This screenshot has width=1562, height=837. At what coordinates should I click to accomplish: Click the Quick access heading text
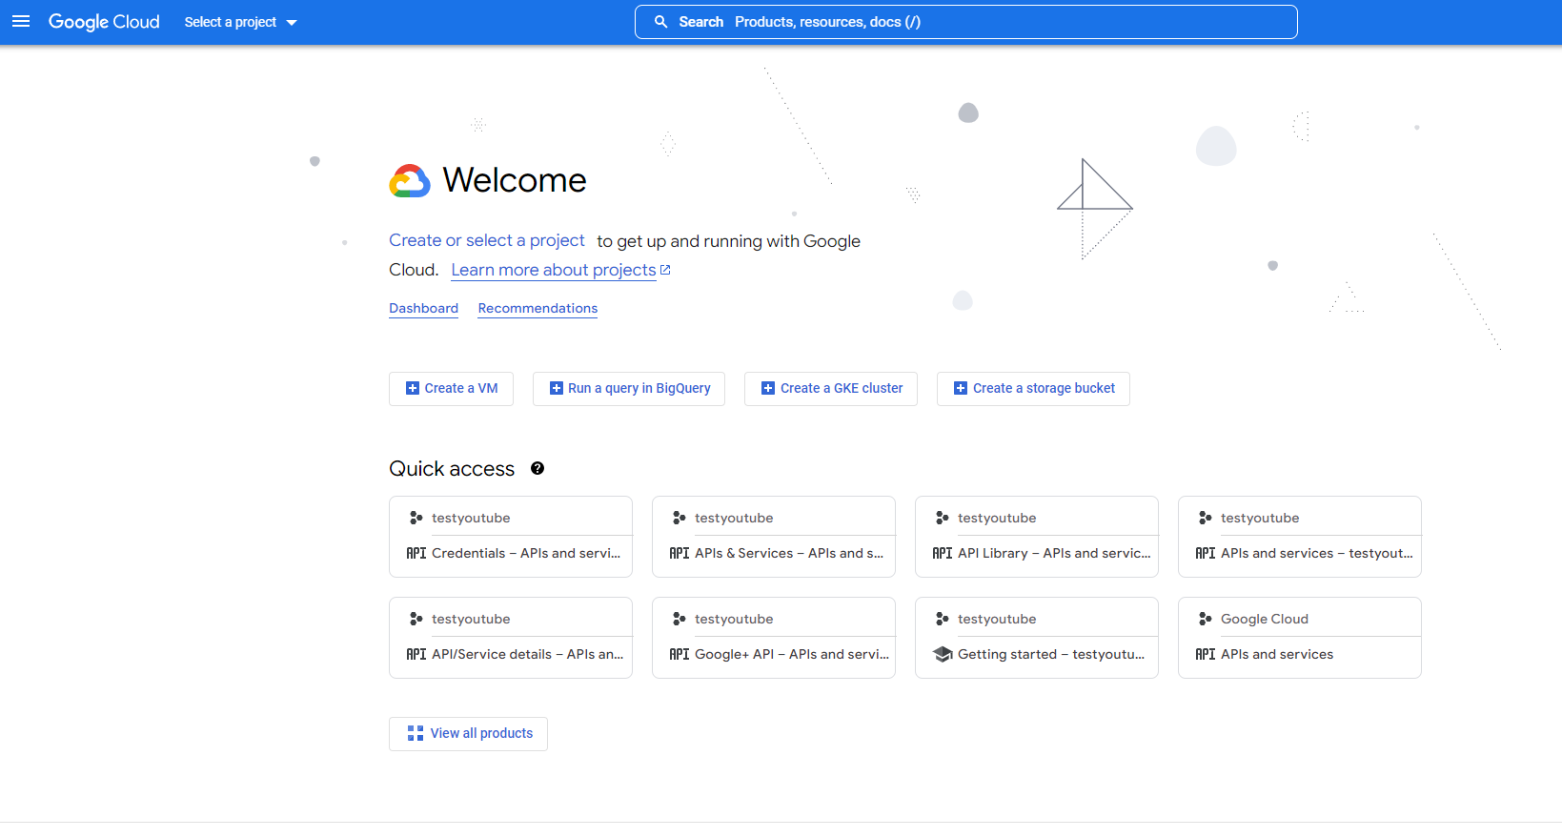click(x=452, y=468)
